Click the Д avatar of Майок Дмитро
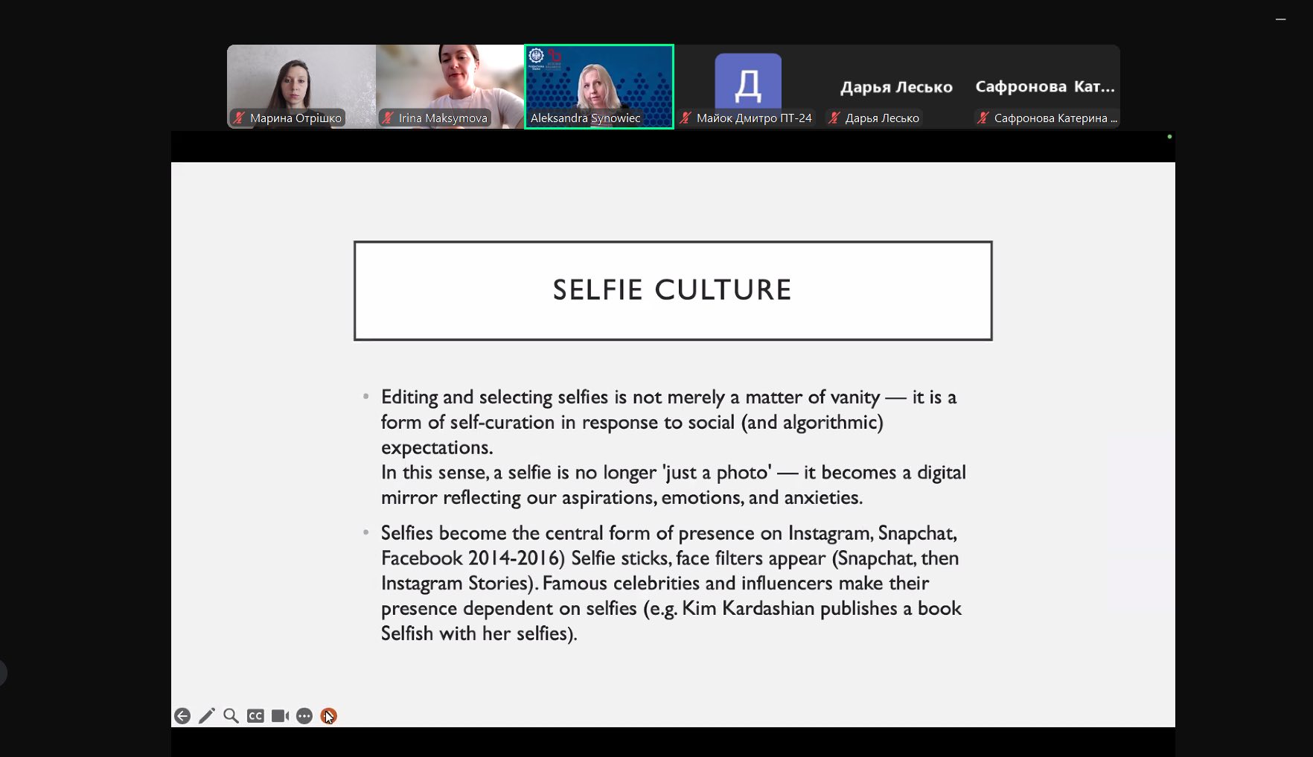 tap(748, 80)
